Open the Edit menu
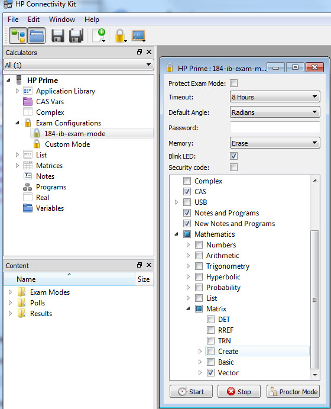 pos(34,20)
